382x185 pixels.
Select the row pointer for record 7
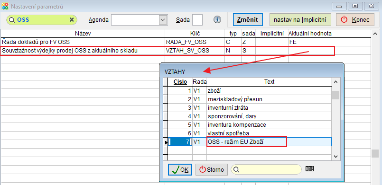pos(166,142)
